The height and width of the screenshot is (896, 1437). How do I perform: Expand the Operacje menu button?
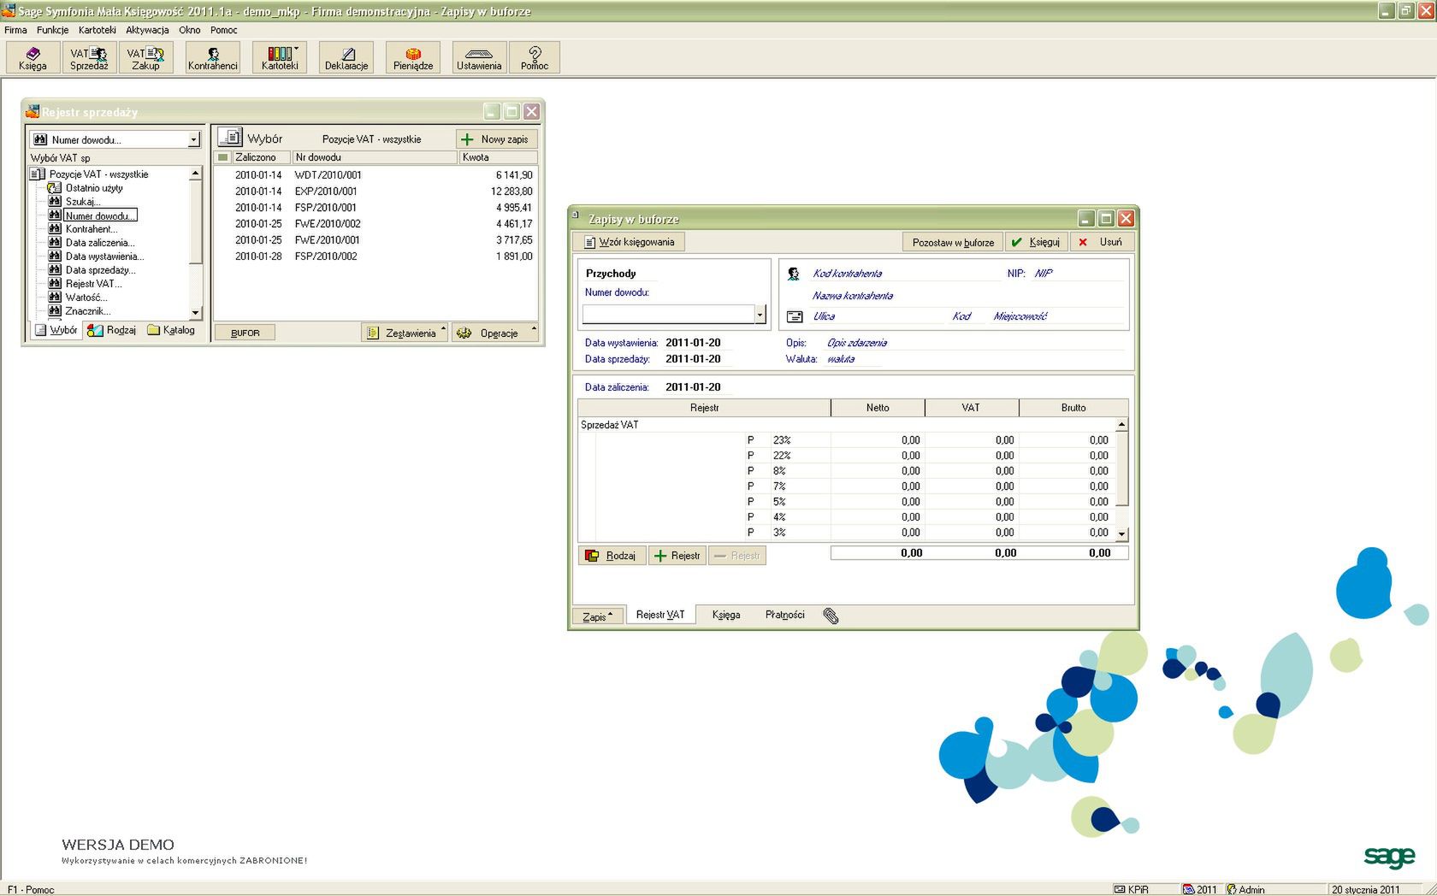coord(495,333)
